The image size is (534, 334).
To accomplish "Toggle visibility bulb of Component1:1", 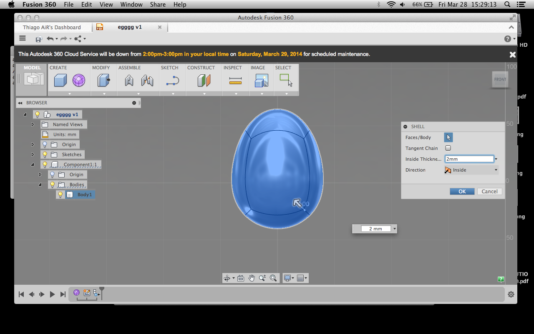I will (45, 164).
